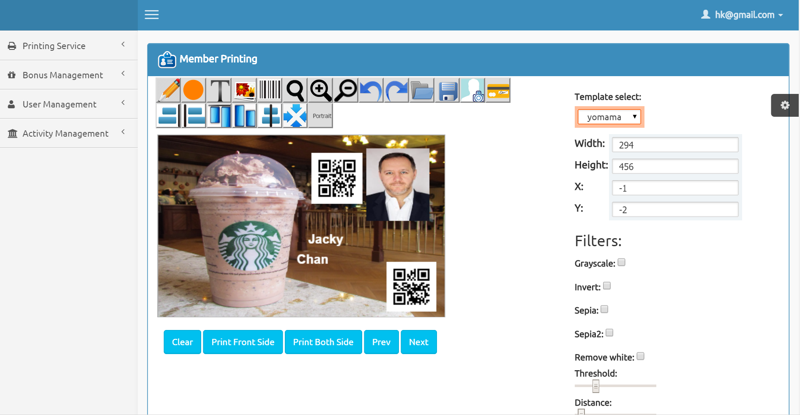Click the Y position input field
This screenshot has height=415, width=800.
(x=675, y=209)
